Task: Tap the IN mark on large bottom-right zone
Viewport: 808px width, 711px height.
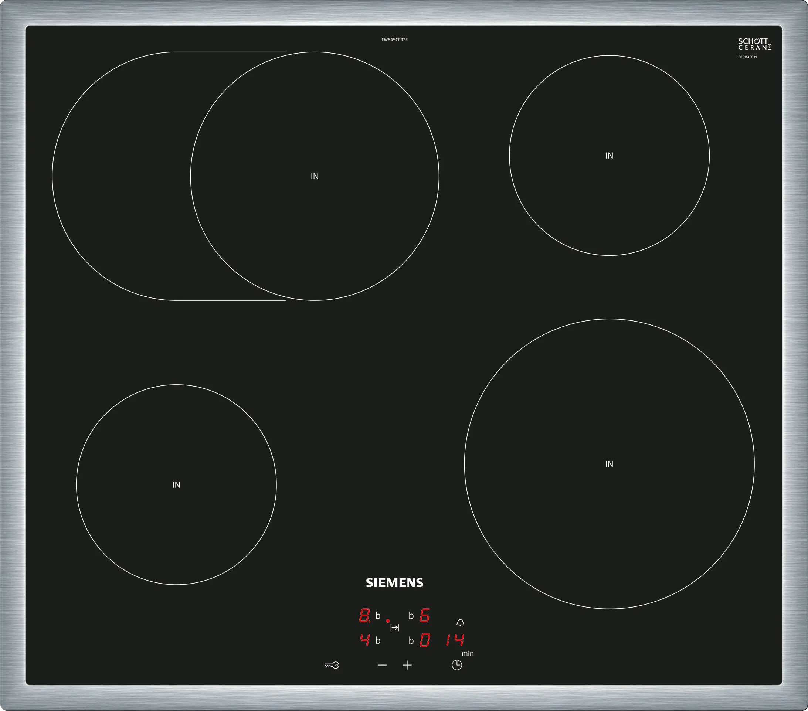Action: click(x=609, y=464)
